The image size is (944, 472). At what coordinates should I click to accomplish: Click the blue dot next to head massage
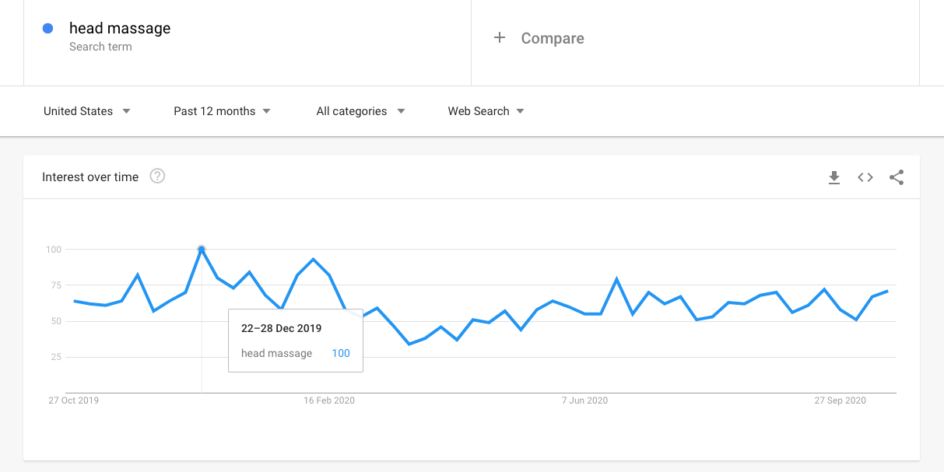[x=47, y=29]
